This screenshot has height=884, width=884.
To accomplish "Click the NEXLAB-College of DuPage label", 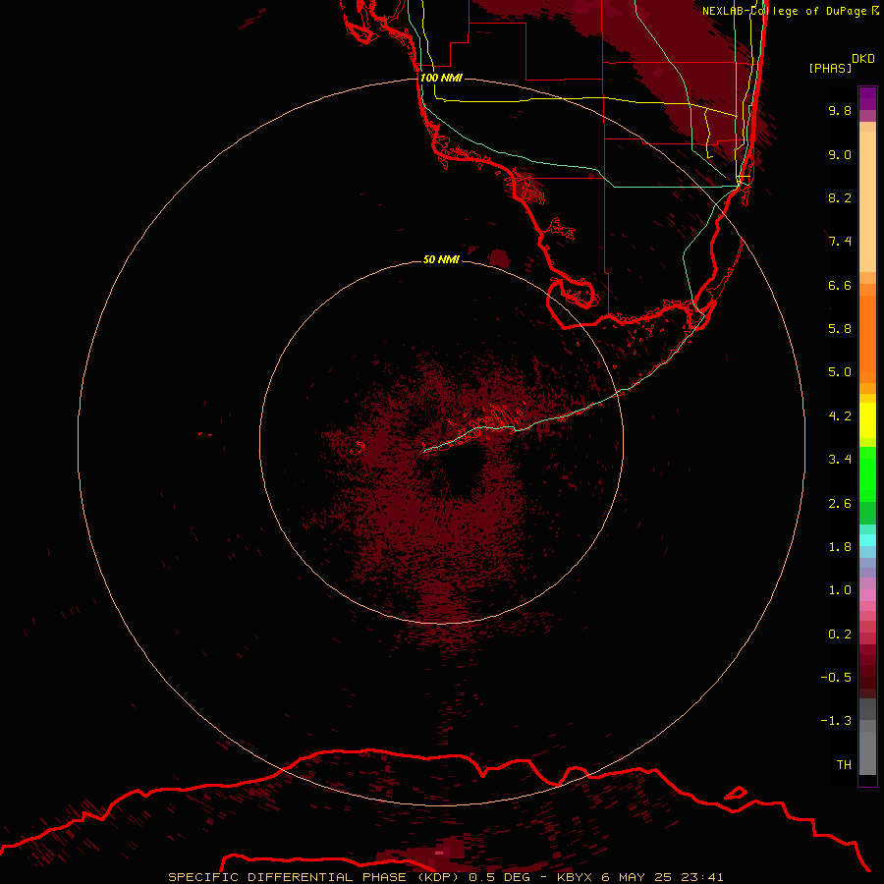I will pos(785,11).
